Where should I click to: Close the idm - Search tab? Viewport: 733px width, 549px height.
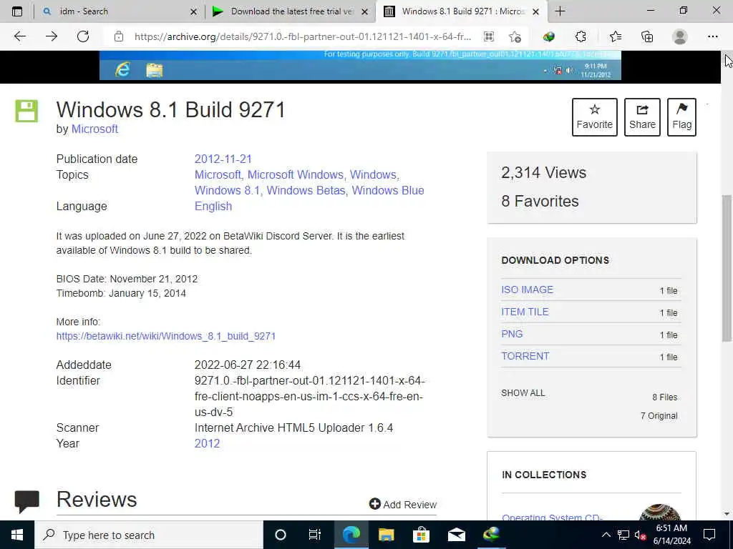pos(193,11)
